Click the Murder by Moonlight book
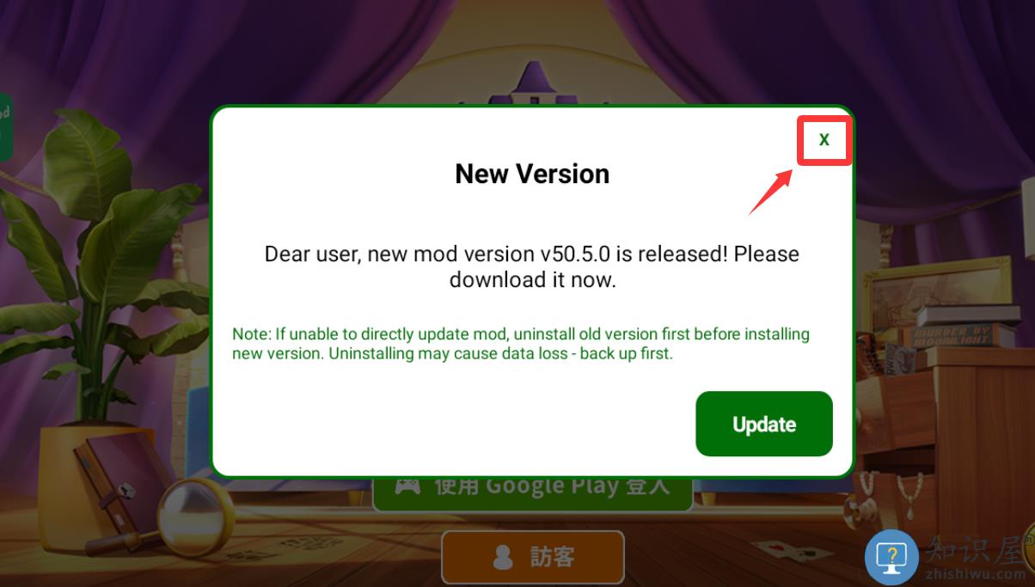 (x=951, y=334)
